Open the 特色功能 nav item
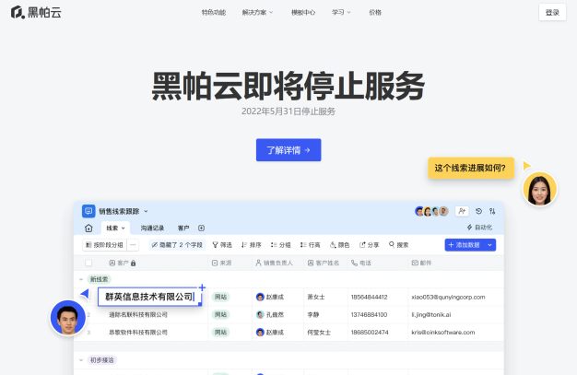This screenshot has width=577, height=375. click(214, 13)
